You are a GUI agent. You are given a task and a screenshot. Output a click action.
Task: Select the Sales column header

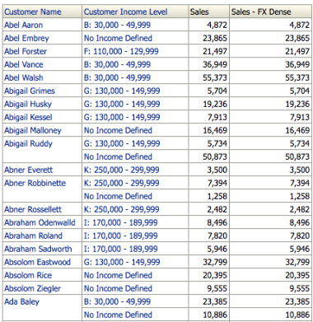tap(199, 12)
